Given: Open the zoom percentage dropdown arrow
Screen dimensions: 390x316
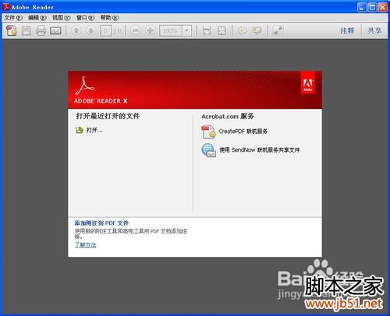Looking at the screenshot, I should click(x=186, y=30).
